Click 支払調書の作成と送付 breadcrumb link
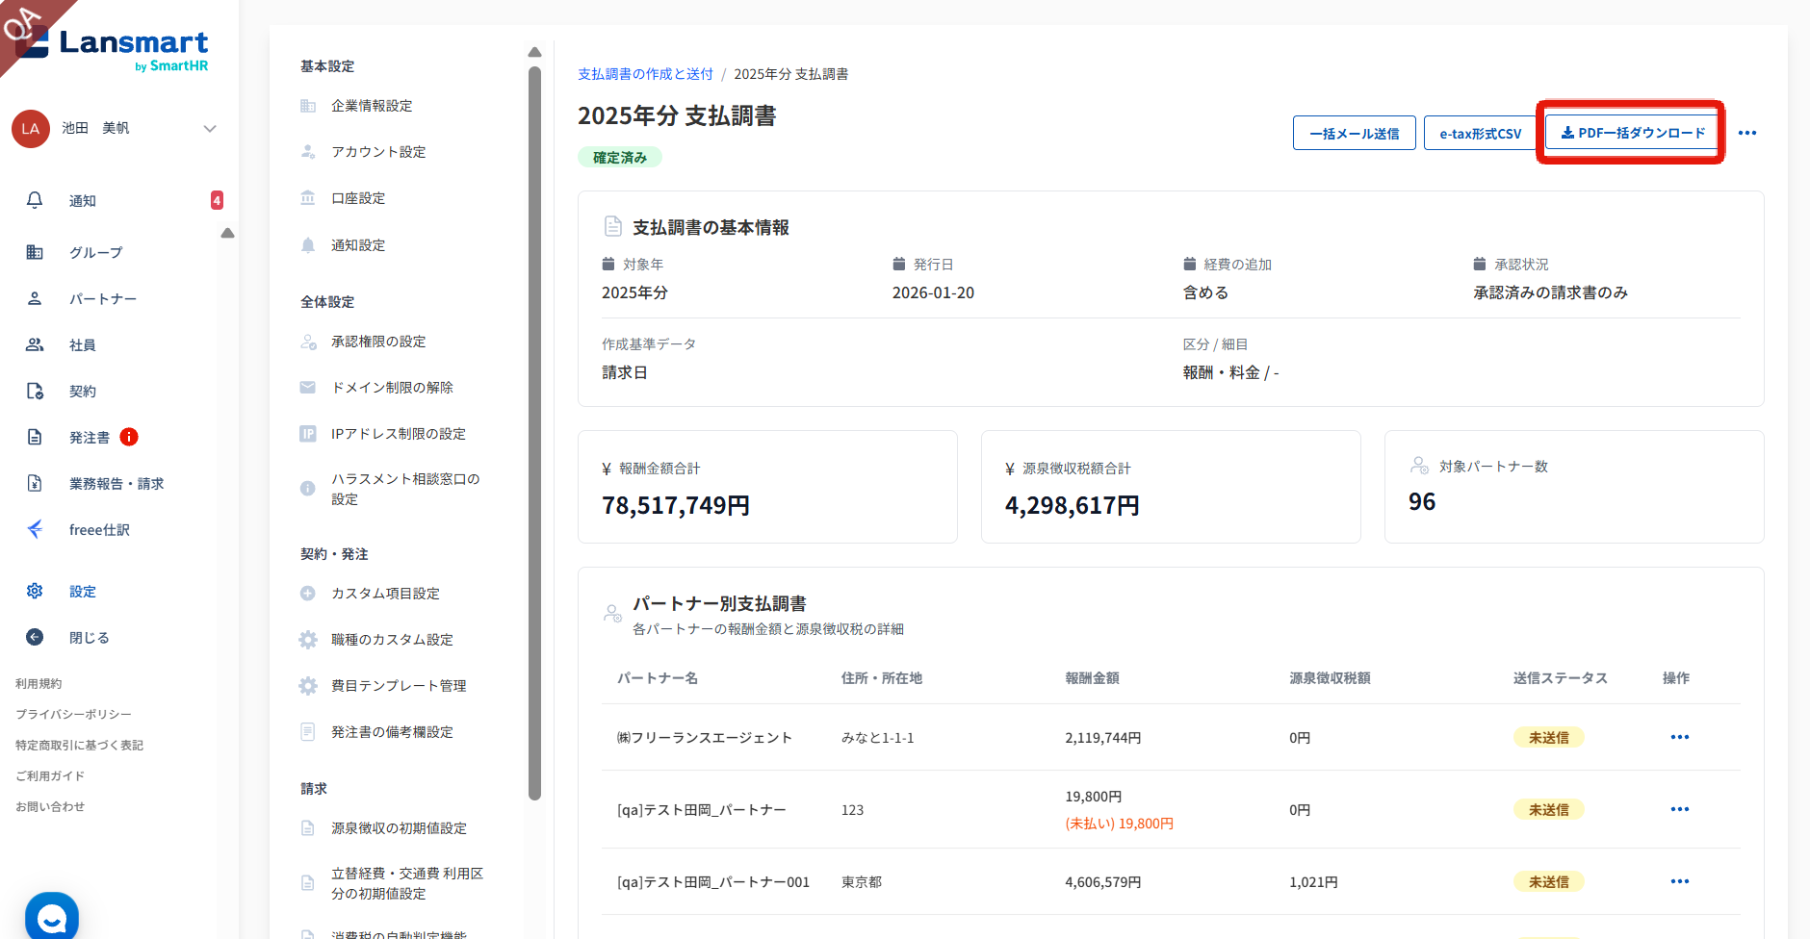 tap(645, 74)
